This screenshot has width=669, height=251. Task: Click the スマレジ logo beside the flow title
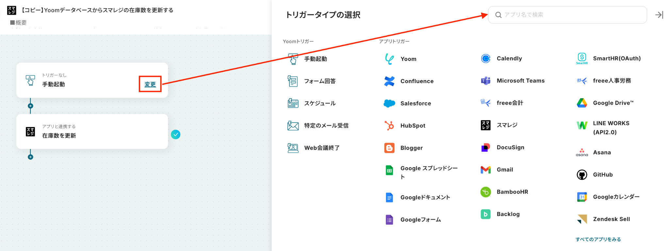tap(12, 10)
